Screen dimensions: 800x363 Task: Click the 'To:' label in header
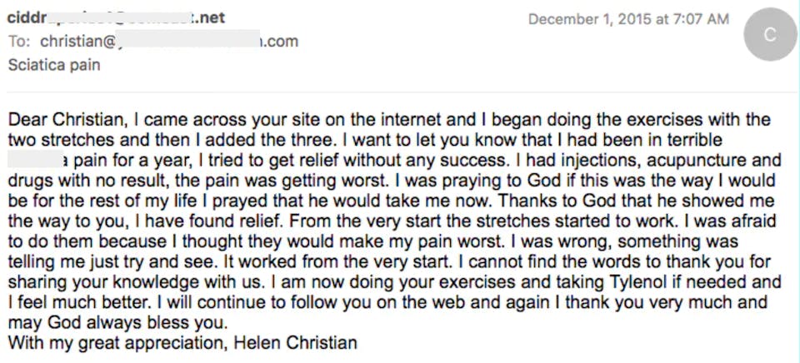(20, 42)
